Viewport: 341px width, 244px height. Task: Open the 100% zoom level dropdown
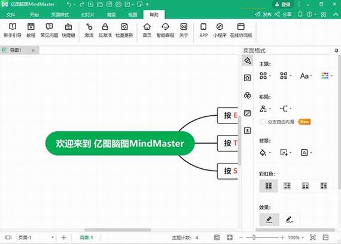point(296,237)
